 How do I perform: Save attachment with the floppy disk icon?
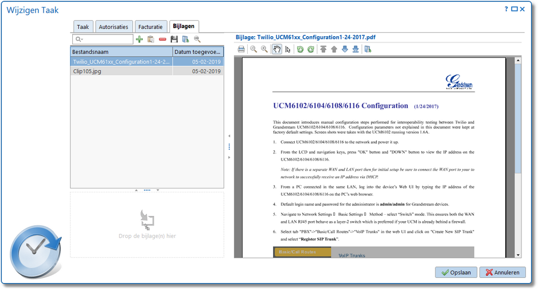tap(174, 40)
